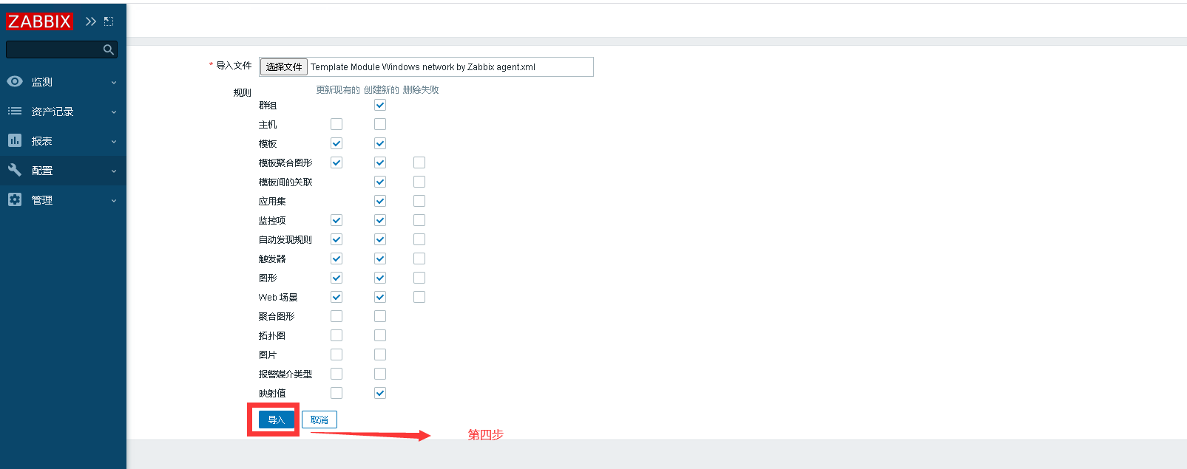Expand the 资产记录 menu chevron
The image size is (1187, 469).
click(x=114, y=112)
